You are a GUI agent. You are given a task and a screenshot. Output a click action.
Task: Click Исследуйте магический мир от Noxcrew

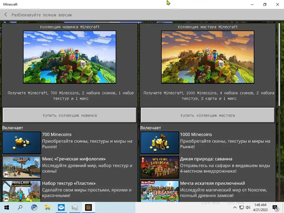click(224, 193)
